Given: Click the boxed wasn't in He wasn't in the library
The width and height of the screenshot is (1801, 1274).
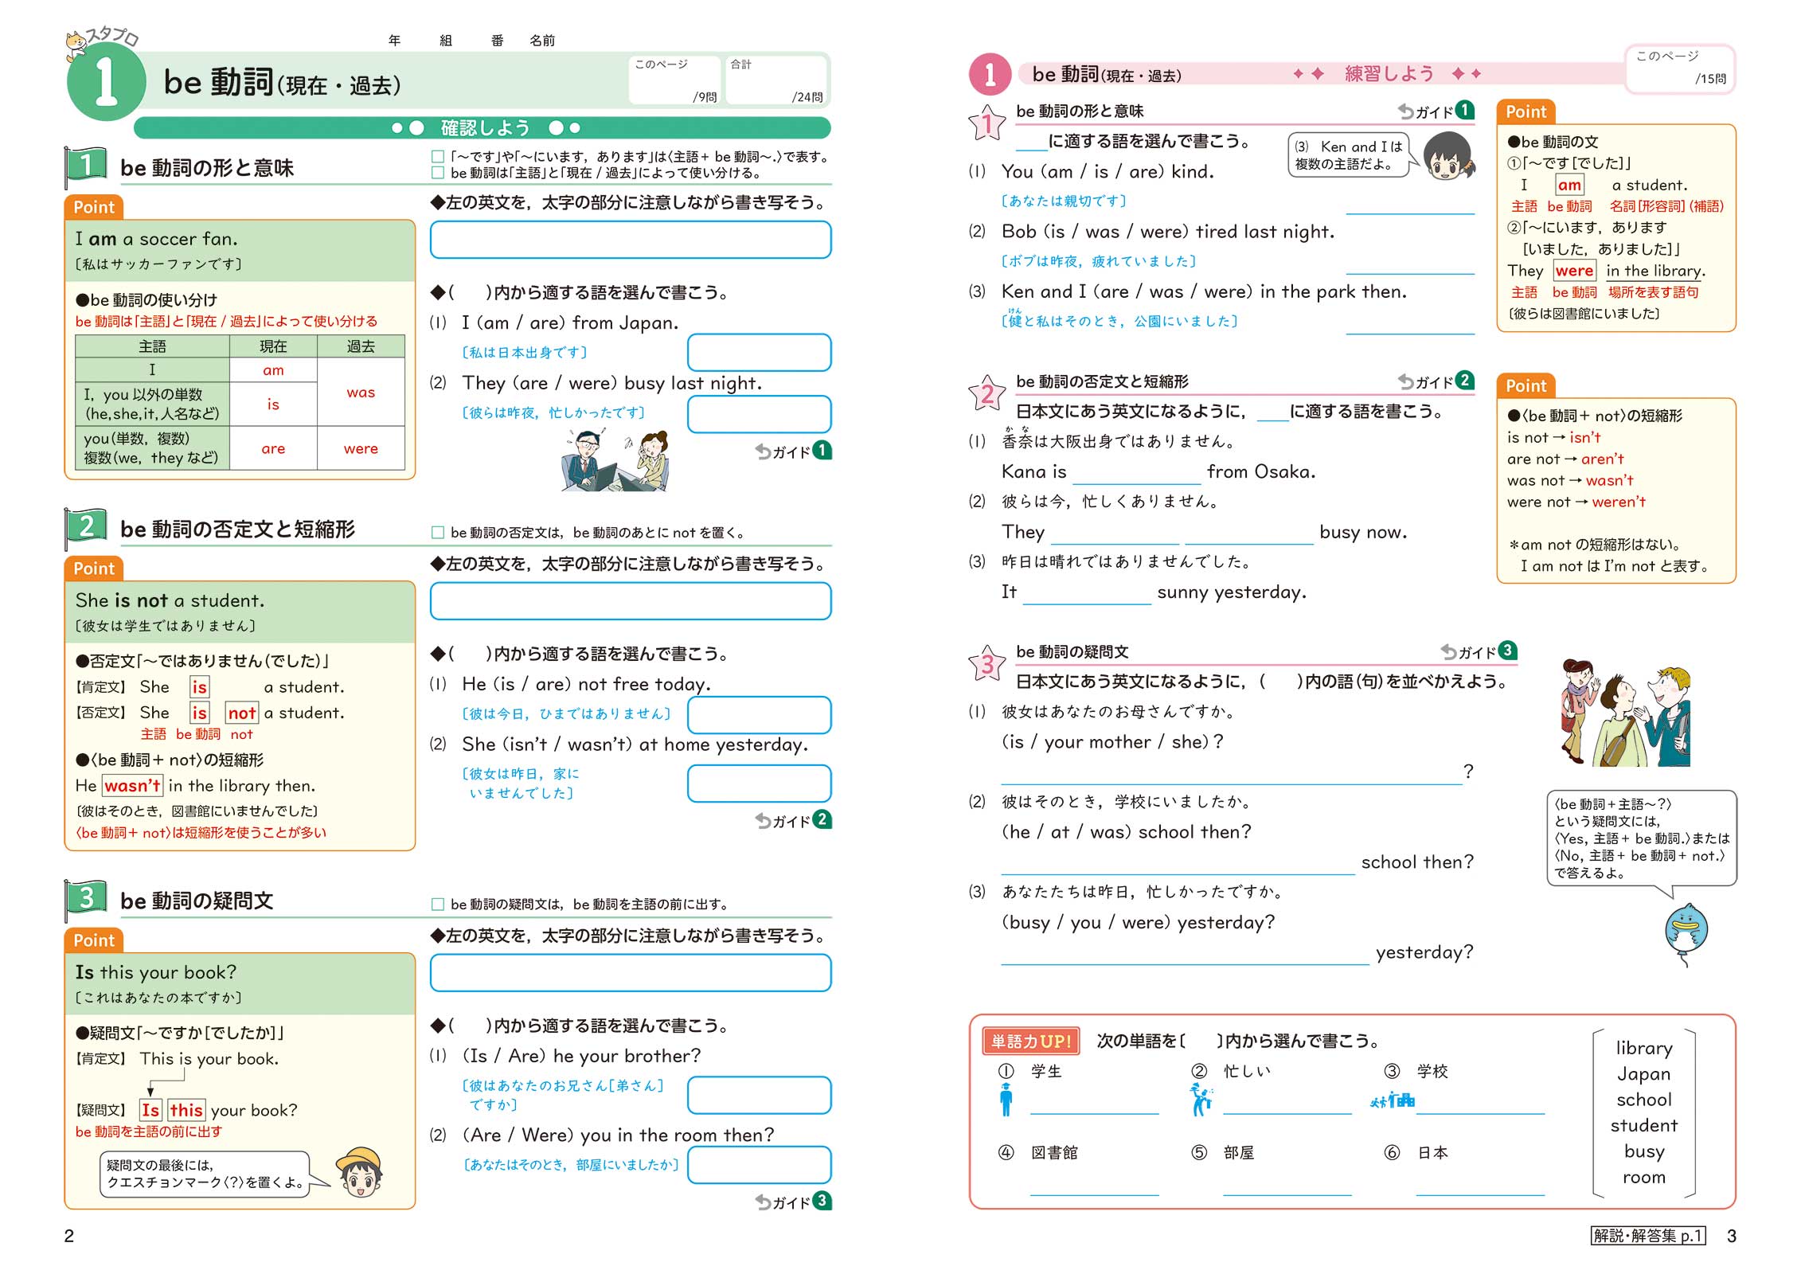Looking at the screenshot, I should (x=133, y=785).
